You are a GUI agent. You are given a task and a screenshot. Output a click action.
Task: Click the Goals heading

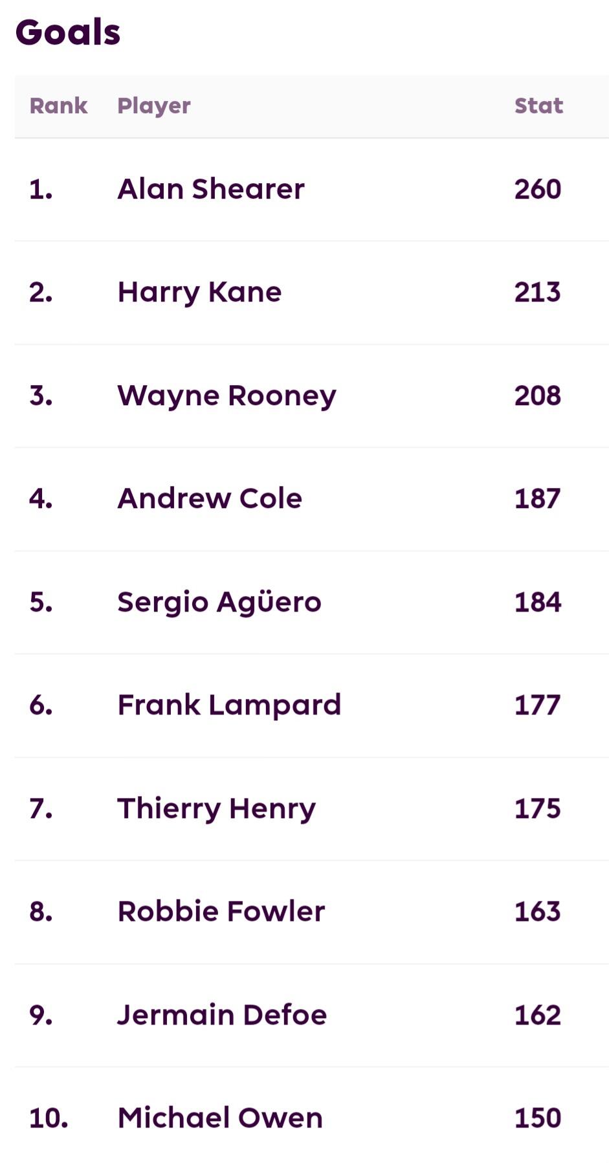point(68,32)
